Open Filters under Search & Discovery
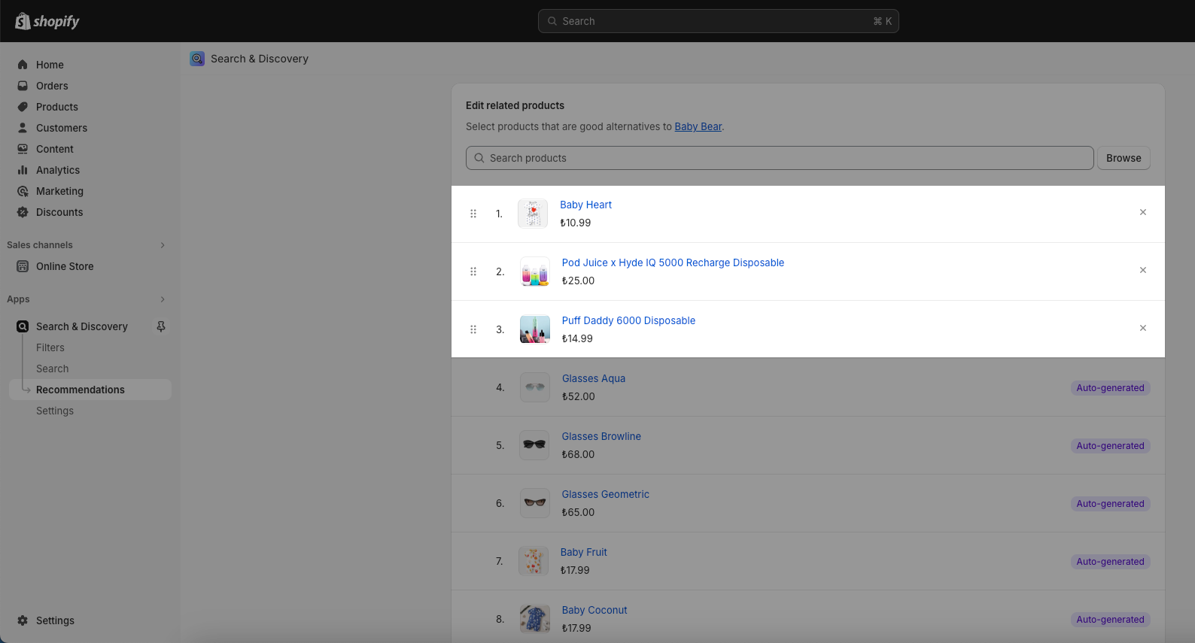This screenshot has width=1195, height=643. coord(50,347)
